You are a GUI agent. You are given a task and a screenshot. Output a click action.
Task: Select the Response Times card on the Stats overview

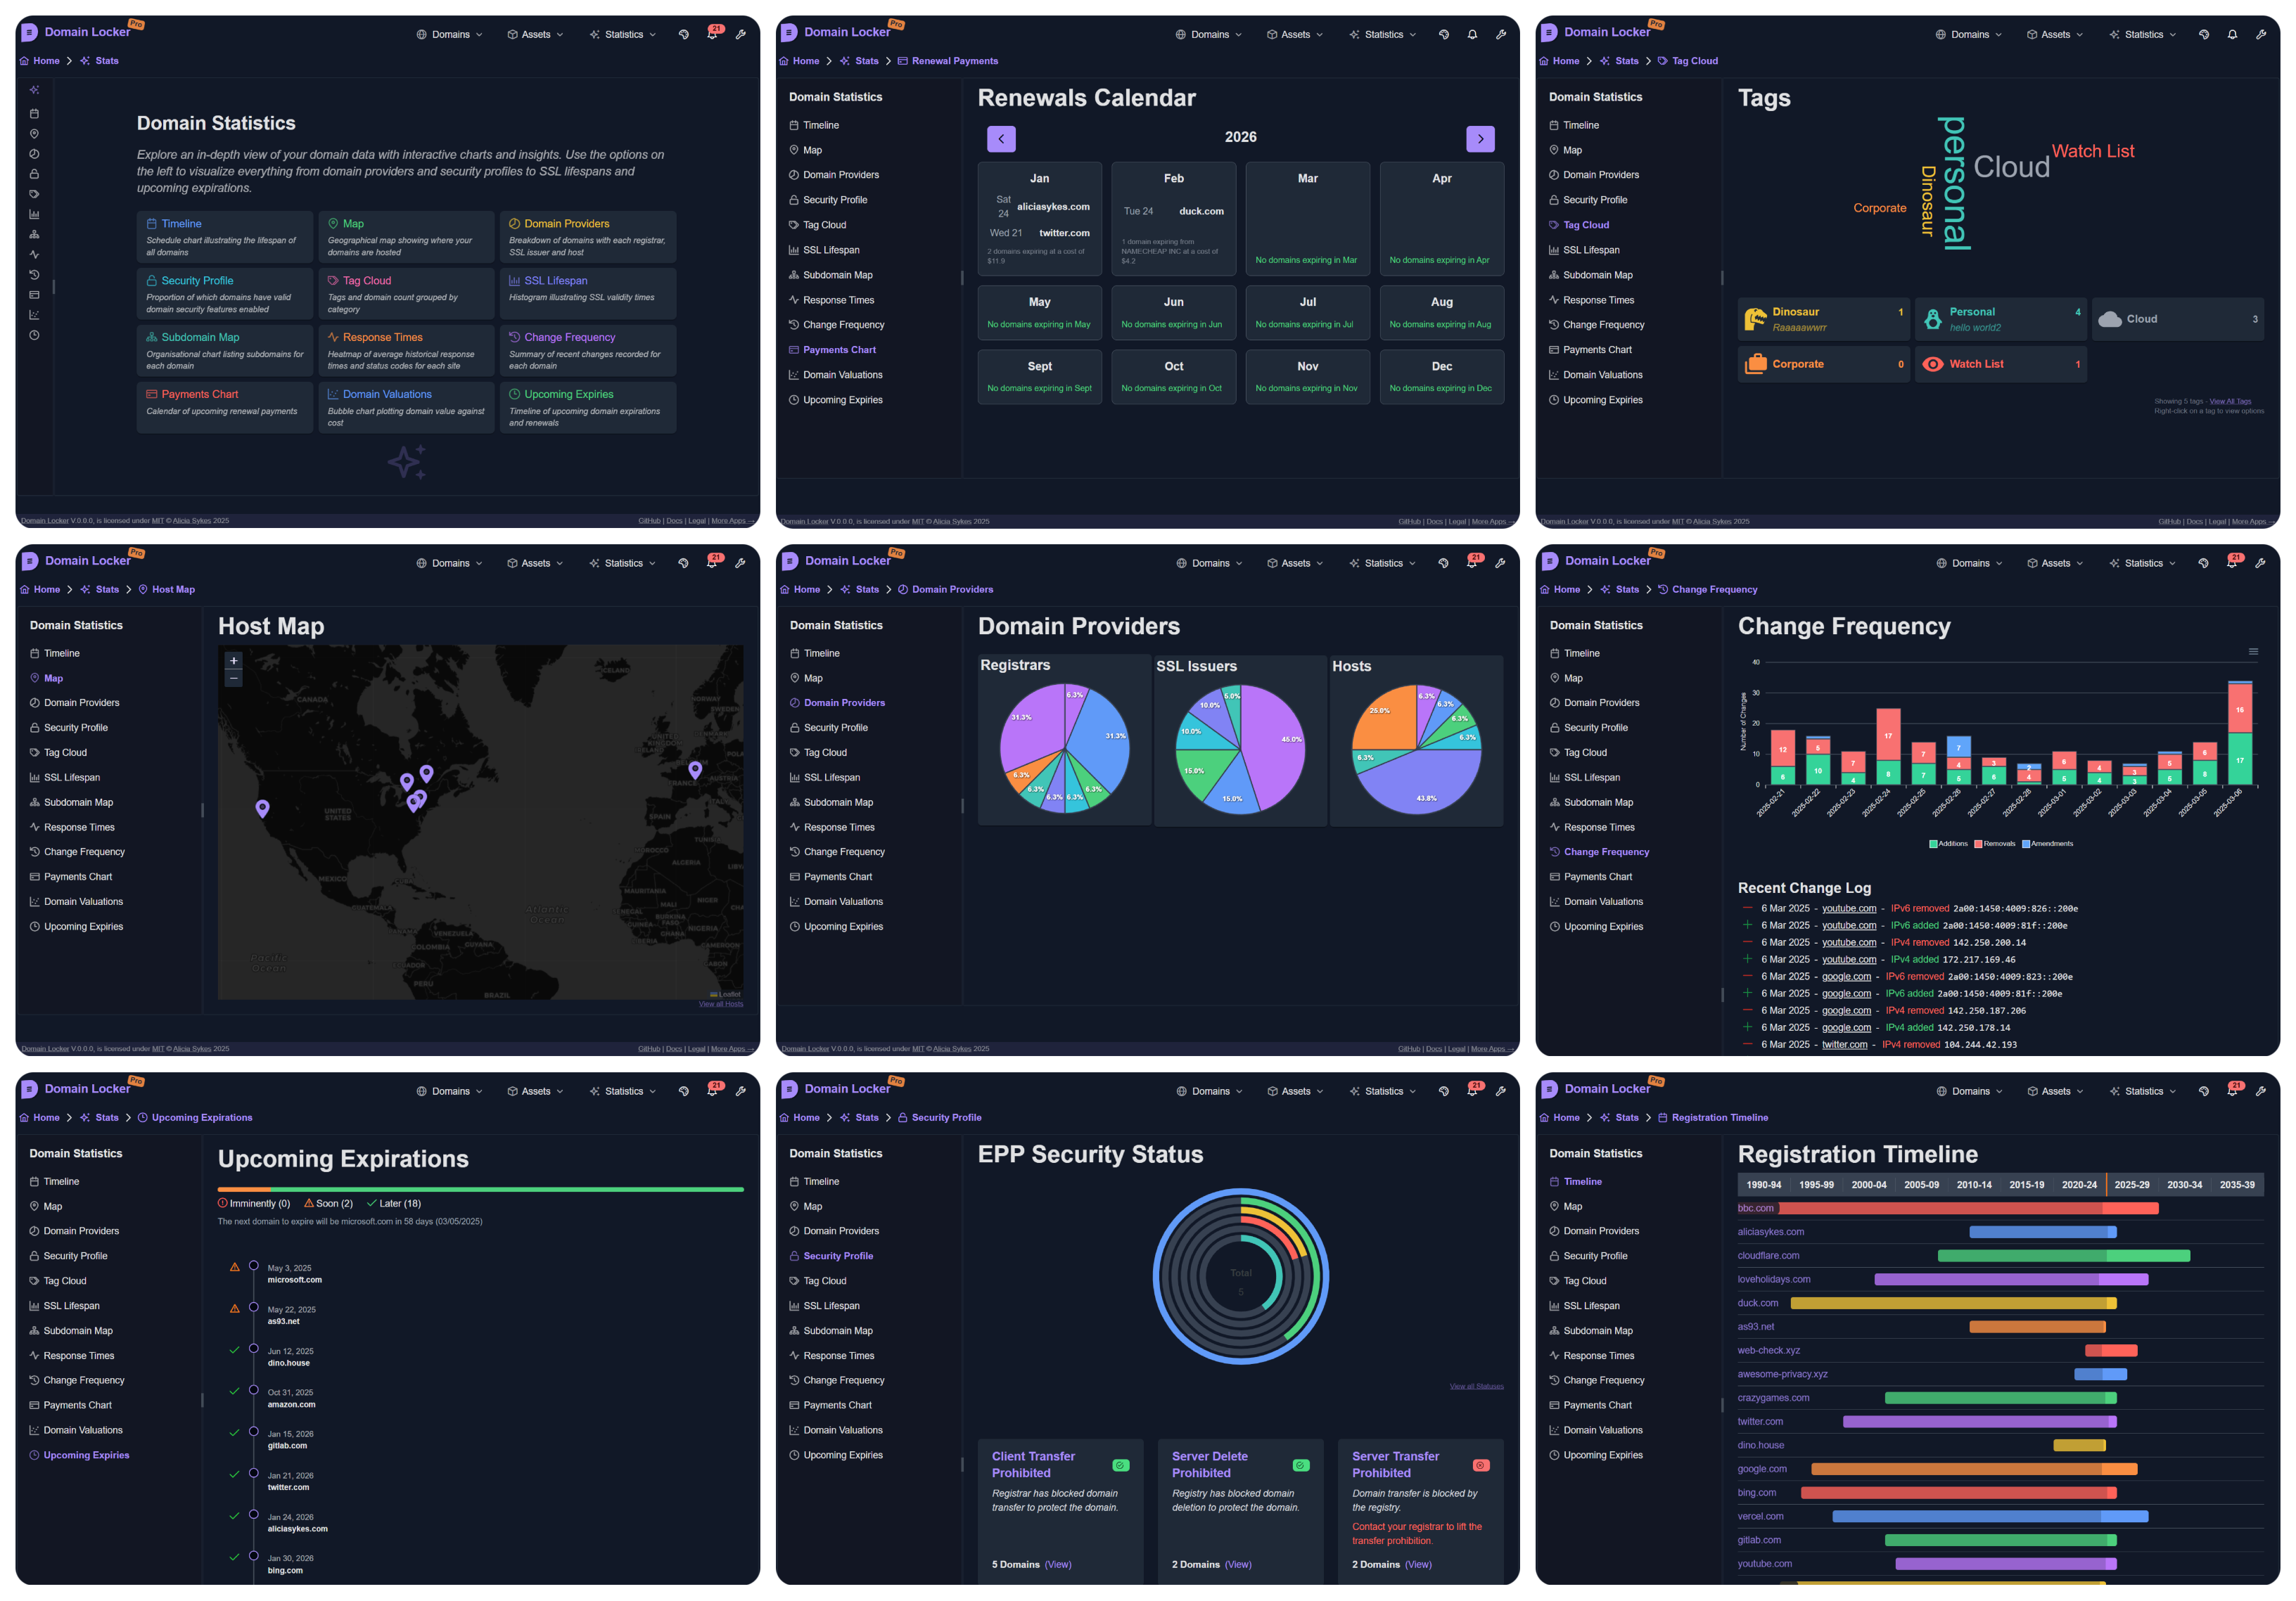point(406,351)
